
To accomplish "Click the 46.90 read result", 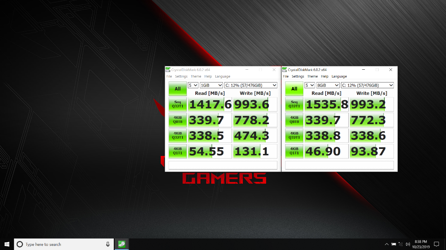I will (x=326, y=151).
